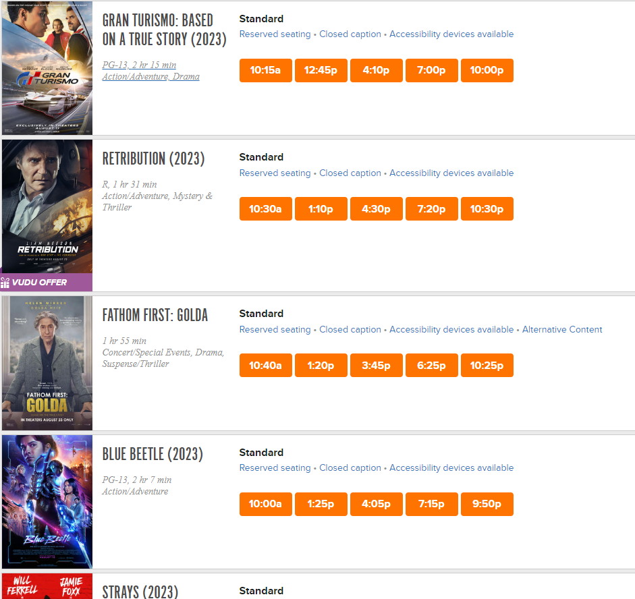This screenshot has height=599, width=635.
Task: Pick the 3:45p Golda showtime
Action: [x=377, y=366]
